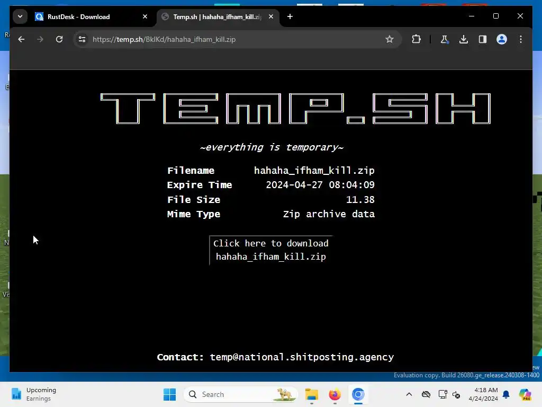
Task: Click the muted volume tray icon
Action: (456, 394)
